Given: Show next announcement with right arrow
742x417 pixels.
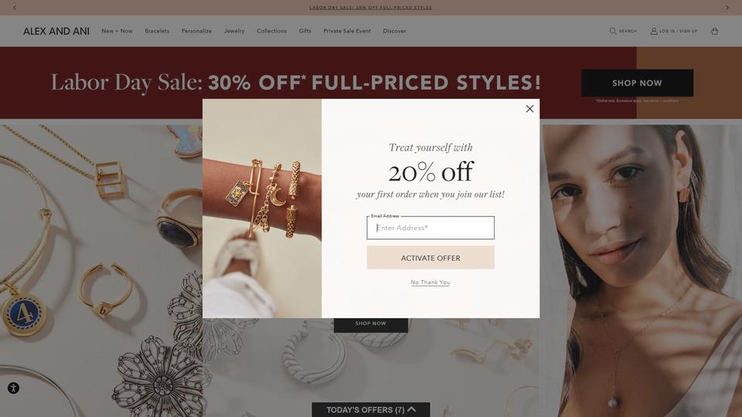Looking at the screenshot, I should coord(727,8).
